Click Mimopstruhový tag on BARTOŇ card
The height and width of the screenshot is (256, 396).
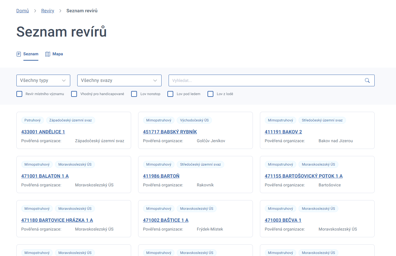tap(159, 164)
